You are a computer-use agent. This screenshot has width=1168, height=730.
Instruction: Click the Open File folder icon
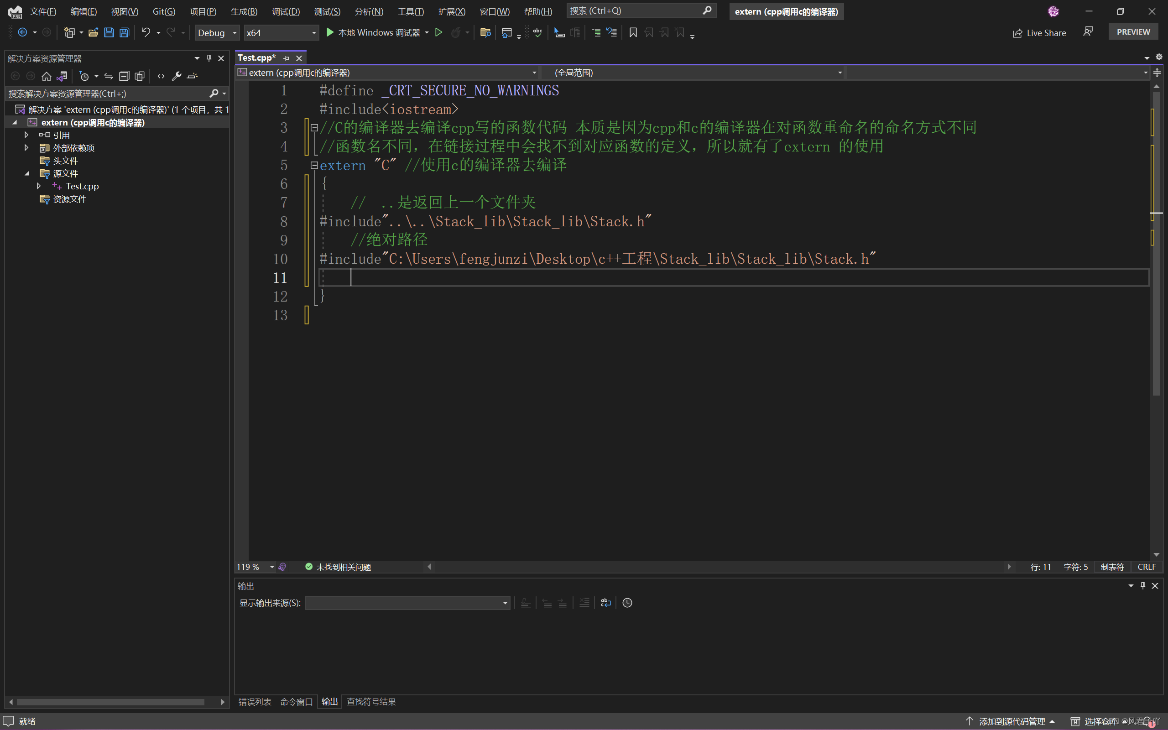coord(93,32)
